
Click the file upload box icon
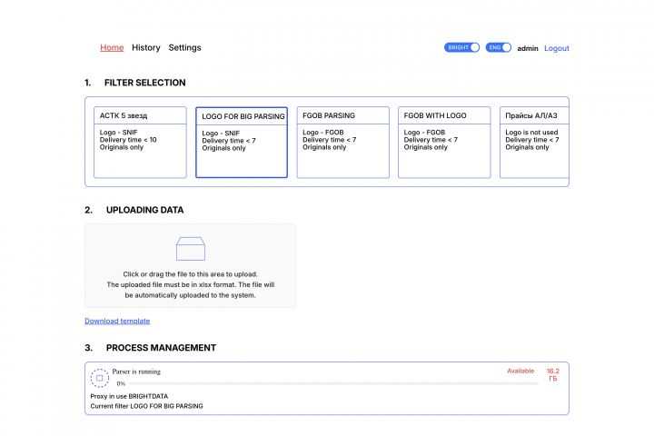[x=190, y=248]
